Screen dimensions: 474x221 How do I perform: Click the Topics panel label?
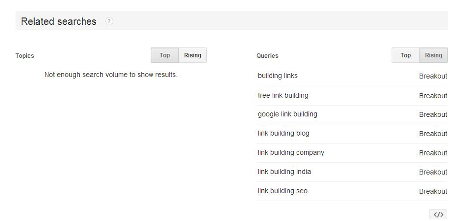25,56
